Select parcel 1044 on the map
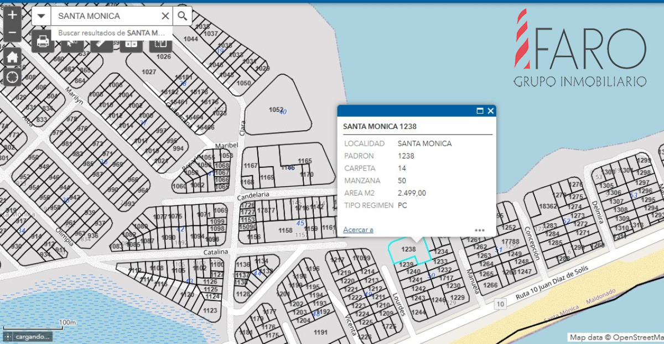Screen dimensions: 664x344 [x=191, y=39]
